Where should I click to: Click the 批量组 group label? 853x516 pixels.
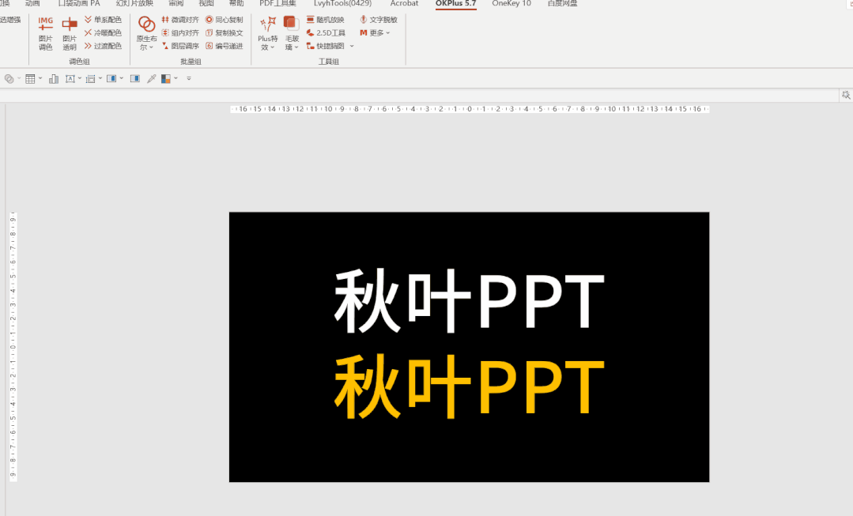coord(191,62)
